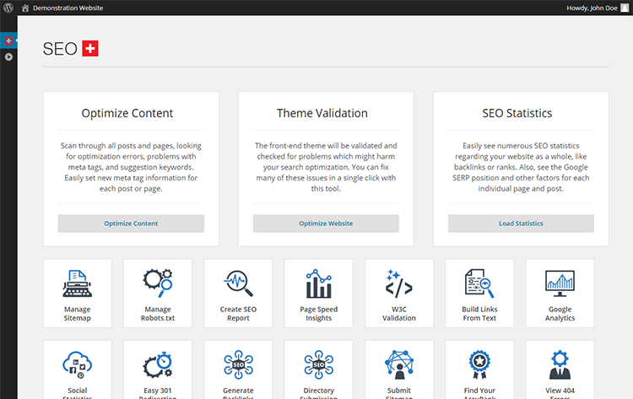Viewport: 633px width, 399px height.
Task: Click the WordPress logo in admin bar
Action: coord(8,8)
